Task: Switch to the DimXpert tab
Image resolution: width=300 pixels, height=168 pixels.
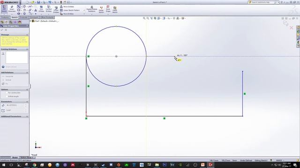Action: (34, 18)
